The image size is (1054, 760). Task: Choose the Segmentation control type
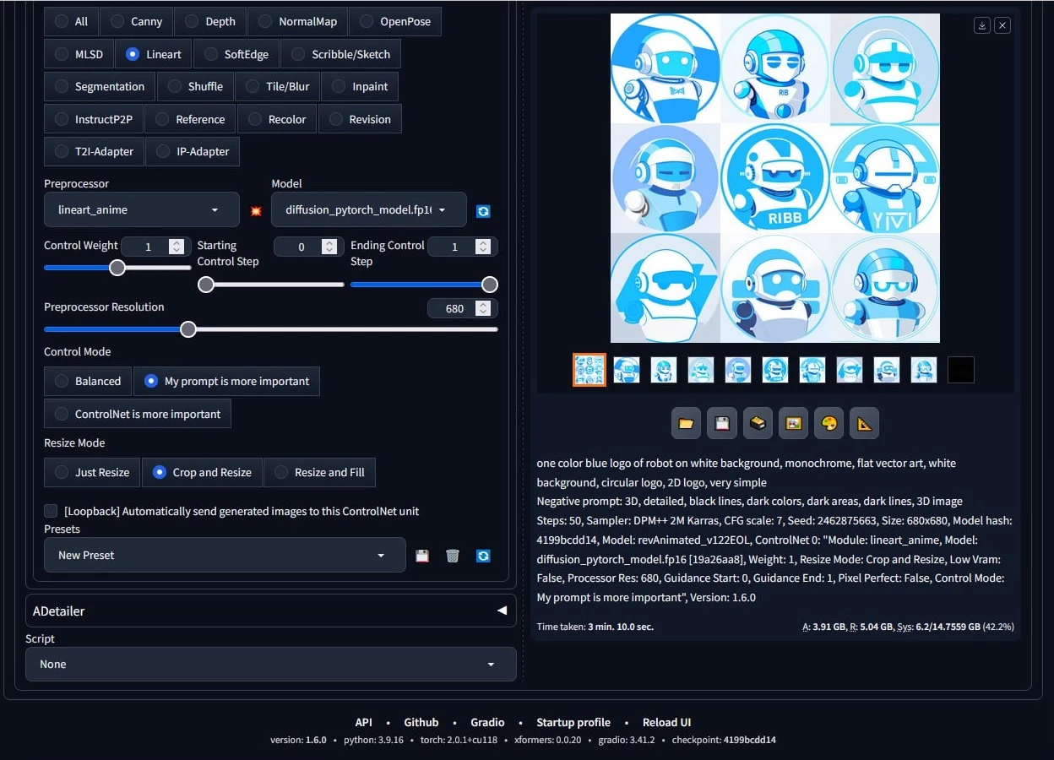pyautogui.click(x=100, y=86)
